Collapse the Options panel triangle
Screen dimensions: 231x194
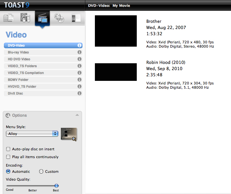77,115
